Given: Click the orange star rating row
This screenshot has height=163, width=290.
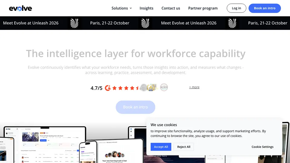Looking at the screenshot, I should tap(125, 88).
